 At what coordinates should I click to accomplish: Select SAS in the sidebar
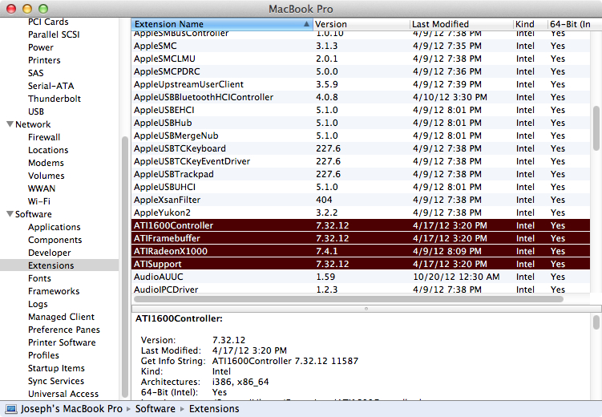36,73
